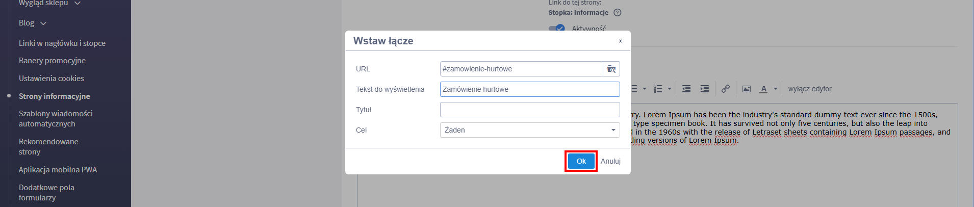
Task: Click the insert image icon in editor toolbar
Action: point(747,89)
